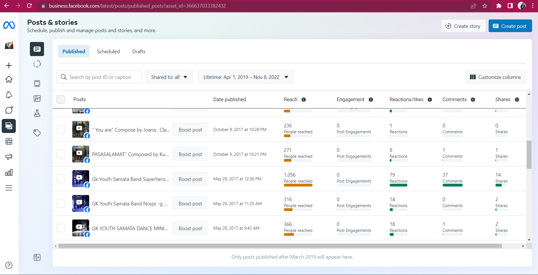This screenshot has height=275, width=538.
Task: Boost the GK YOUTH SAMATA DANCE MINI post
Action: pyautogui.click(x=190, y=228)
